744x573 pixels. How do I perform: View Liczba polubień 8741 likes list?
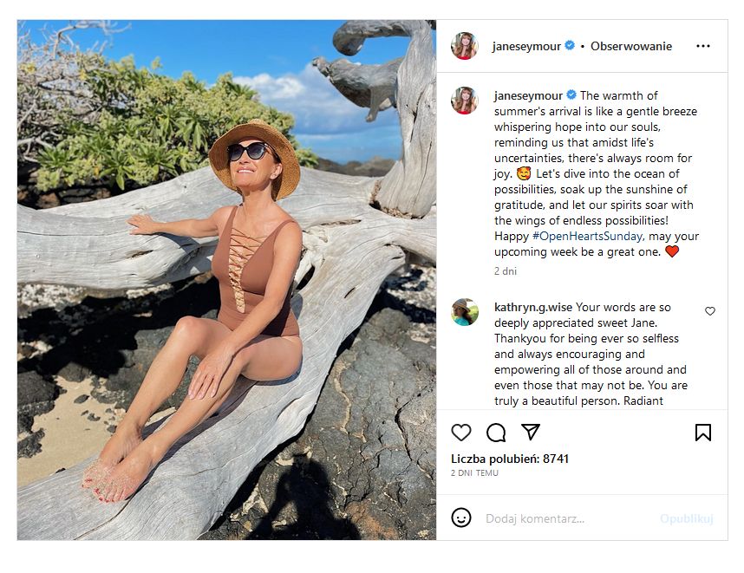(510, 459)
